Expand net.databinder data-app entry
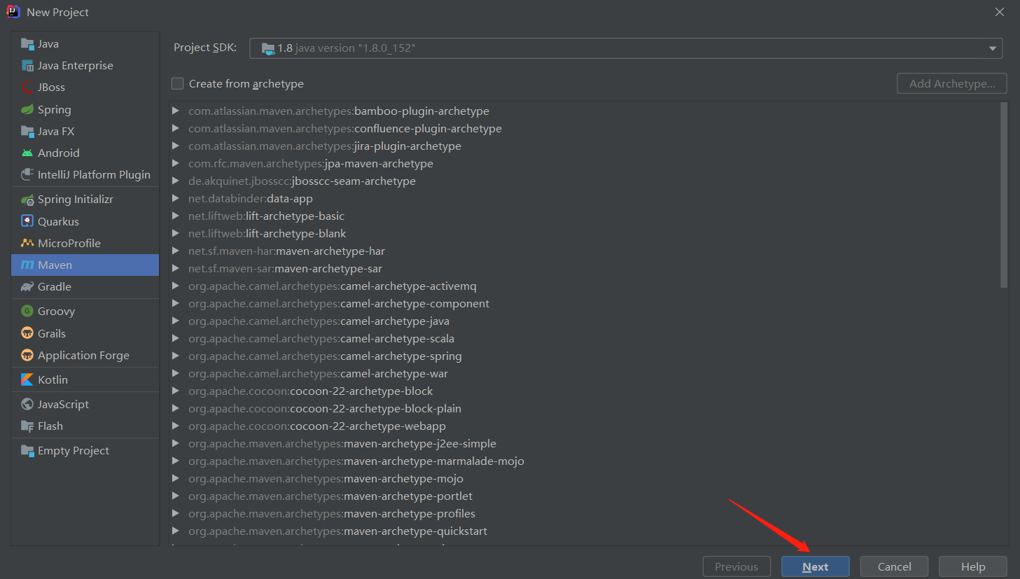Screen dimensions: 1020x579 [176, 198]
